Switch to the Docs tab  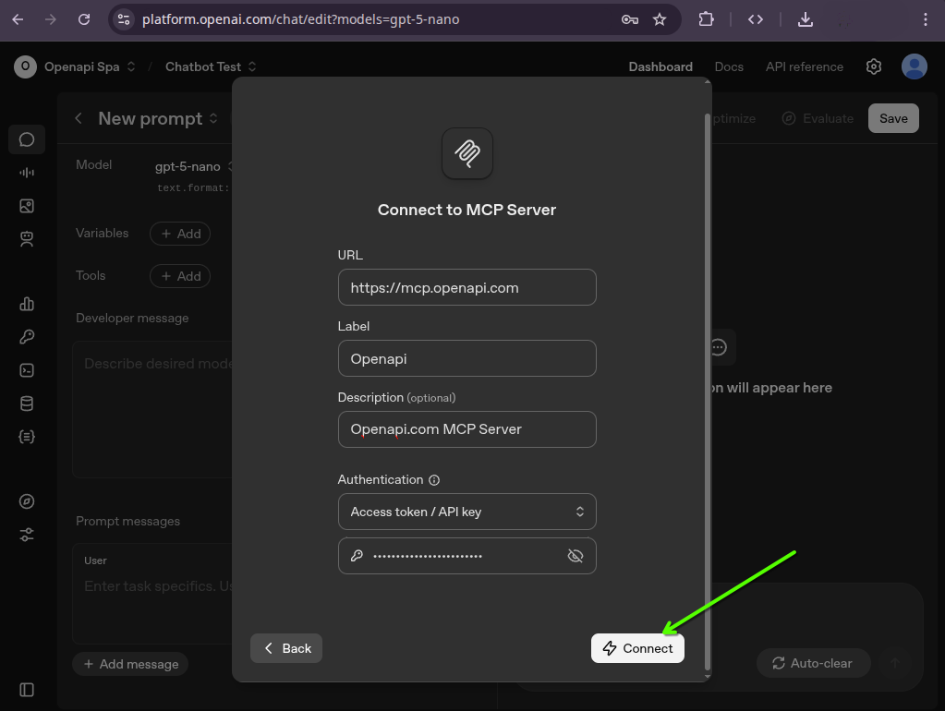click(x=729, y=66)
